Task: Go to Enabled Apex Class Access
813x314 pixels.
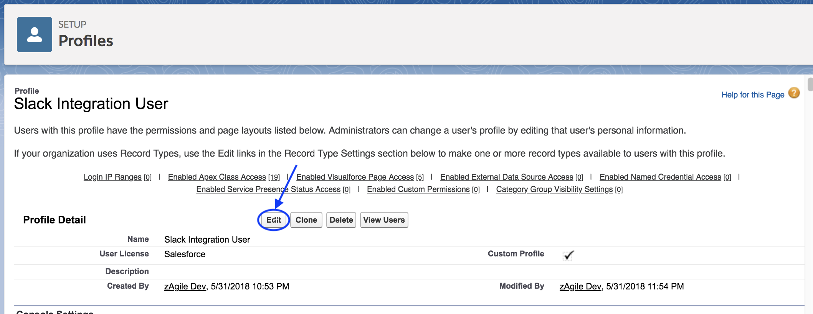Action: point(217,177)
